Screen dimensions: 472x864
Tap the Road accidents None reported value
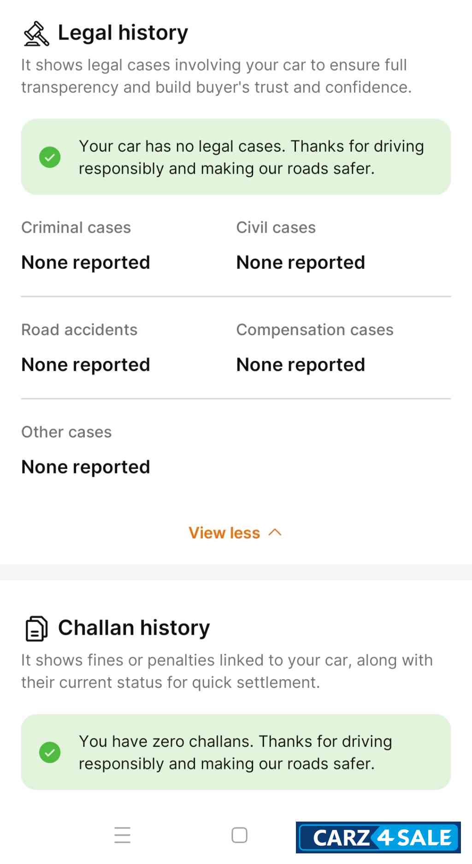pos(86,365)
